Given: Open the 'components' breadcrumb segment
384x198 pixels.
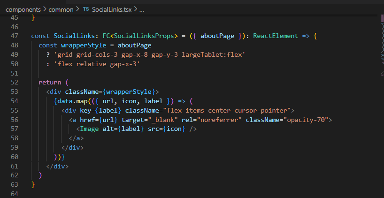Looking at the screenshot, I should (23, 9).
